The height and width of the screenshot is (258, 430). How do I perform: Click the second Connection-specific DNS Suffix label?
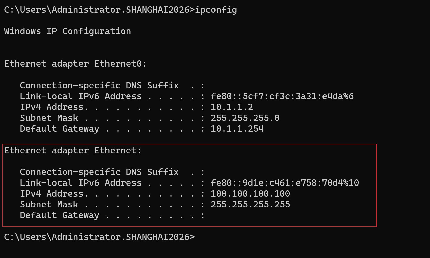99,172
